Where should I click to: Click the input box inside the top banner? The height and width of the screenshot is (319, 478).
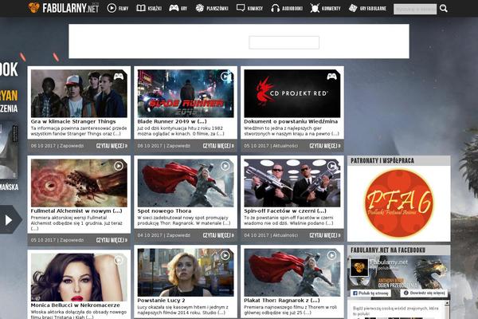[x=284, y=42]
